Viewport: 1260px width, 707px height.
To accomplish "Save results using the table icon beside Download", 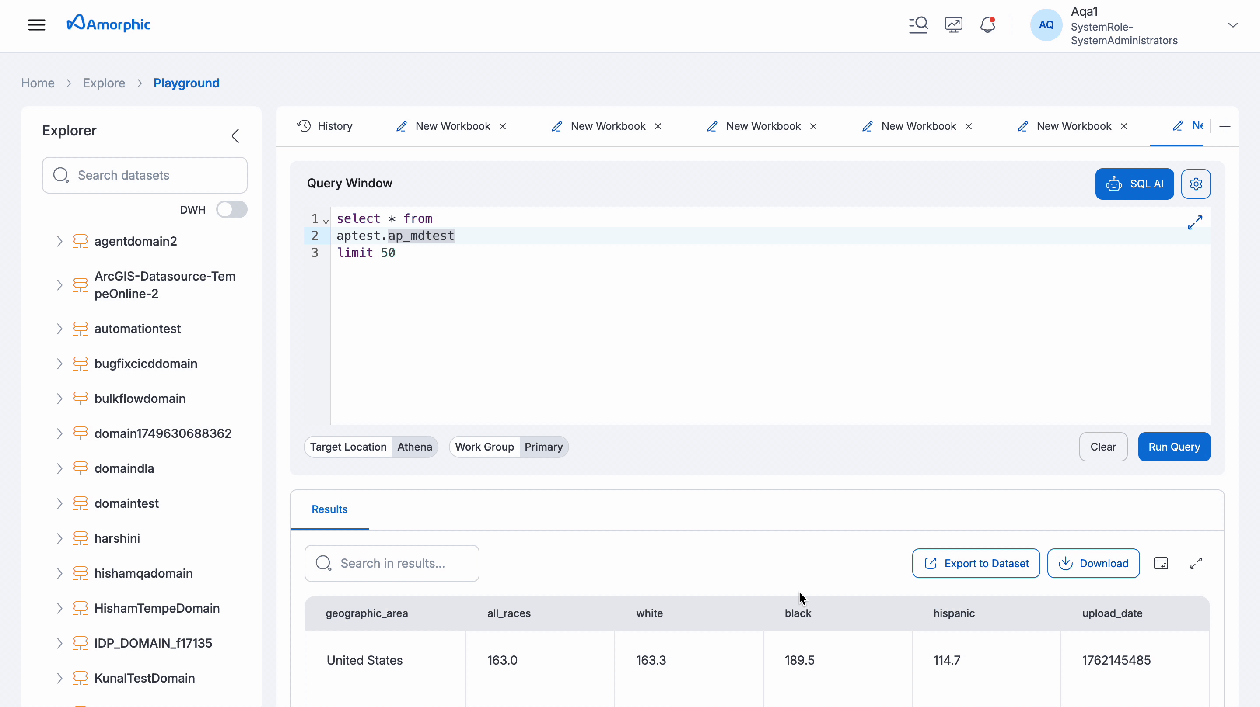I will point(1162,563).
